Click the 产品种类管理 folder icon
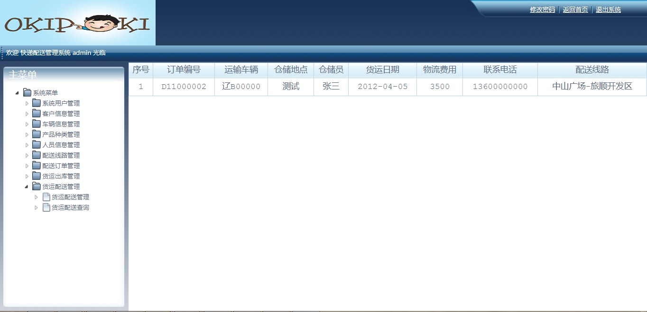 click(x=37, y=134)
